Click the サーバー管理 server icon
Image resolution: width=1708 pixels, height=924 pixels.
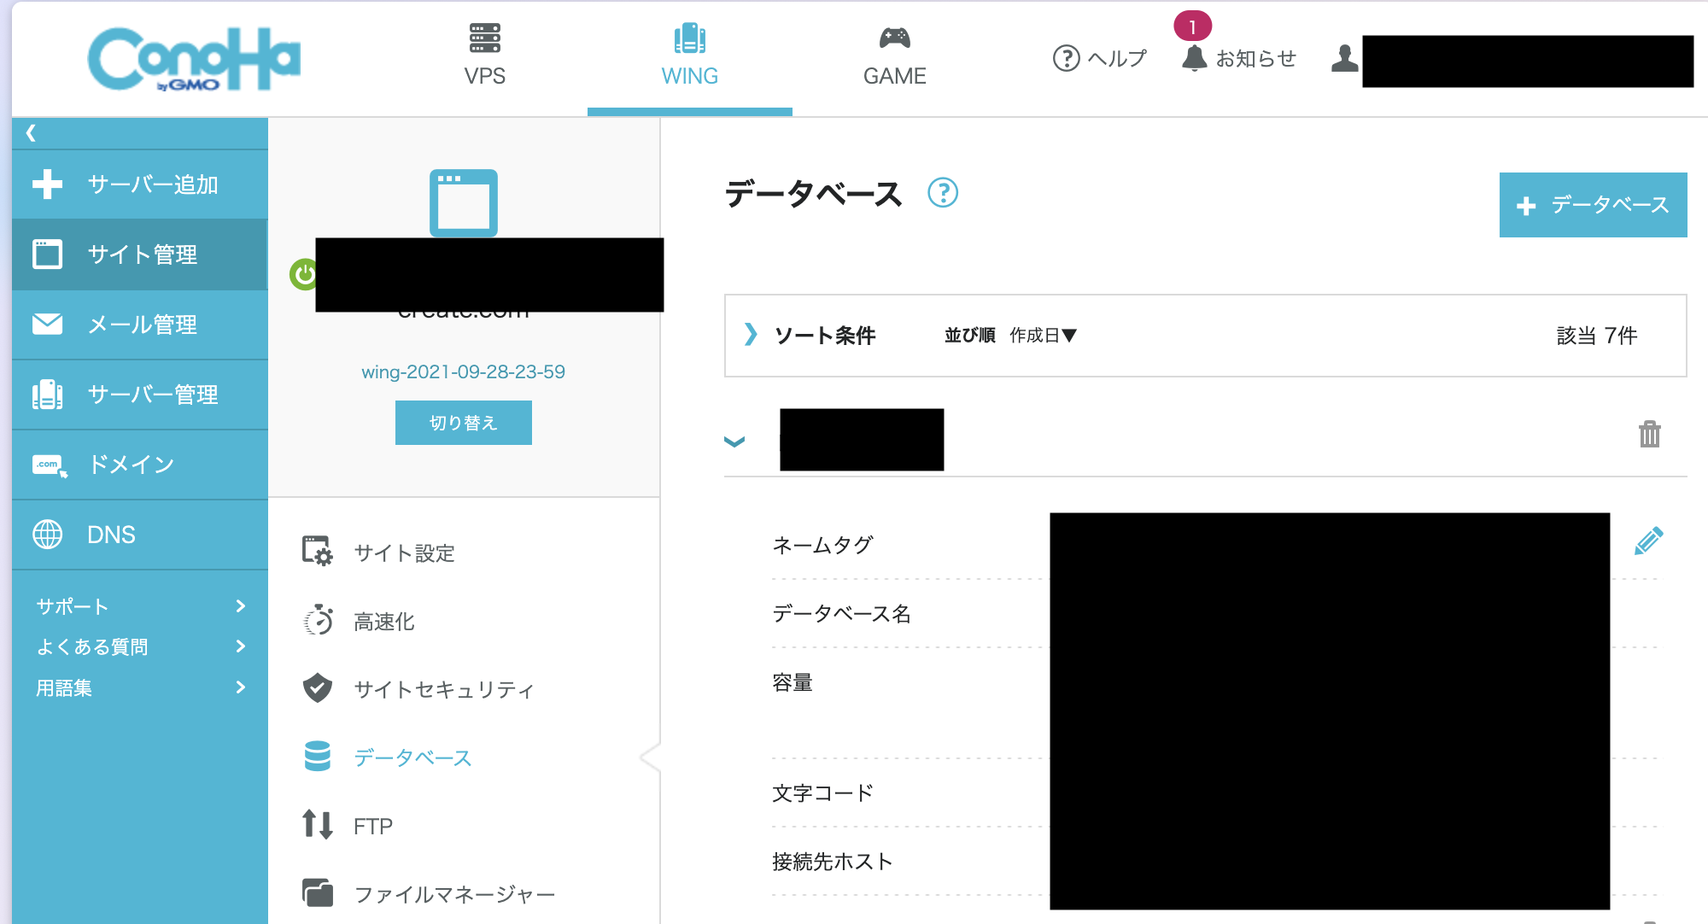point(47,395)
